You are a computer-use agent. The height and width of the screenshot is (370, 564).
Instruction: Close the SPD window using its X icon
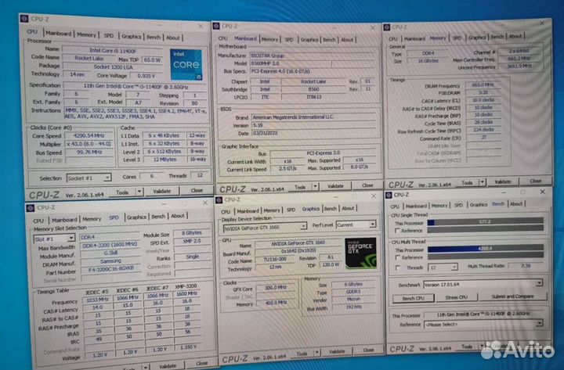click(205, 203)
